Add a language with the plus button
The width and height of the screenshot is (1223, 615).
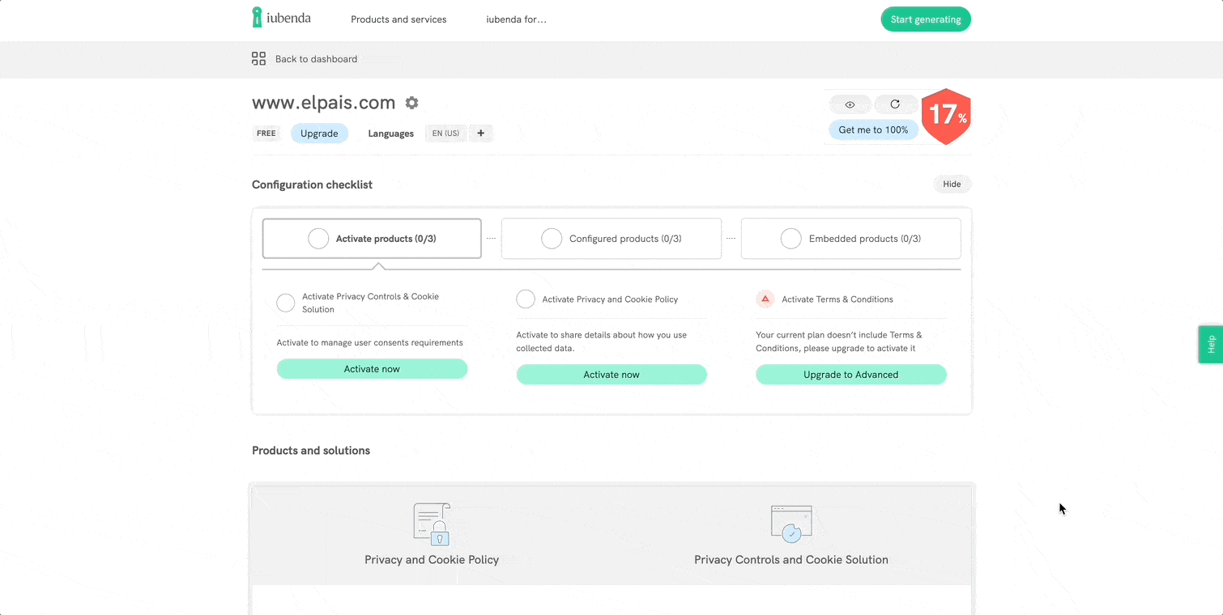481,133
